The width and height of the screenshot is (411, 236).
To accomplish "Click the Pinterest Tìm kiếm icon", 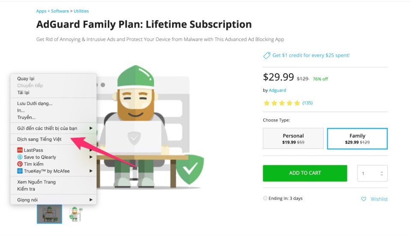I will [x=20, y=164].
